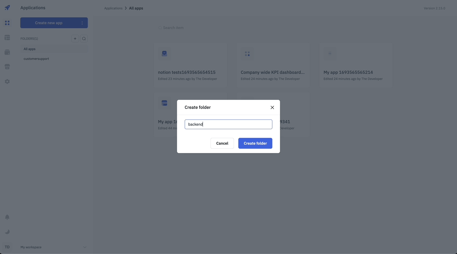This screenshot has width=457, height=254.
Task: Open the TD user avatar
Action: tap(7, 247)
